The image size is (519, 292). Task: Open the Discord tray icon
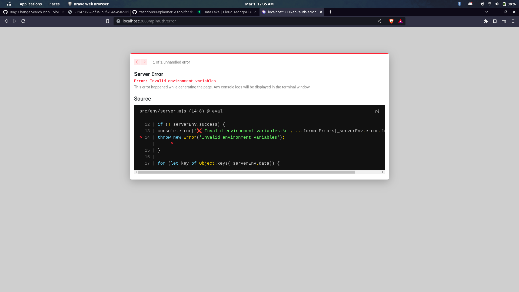(x=470, y=4)
